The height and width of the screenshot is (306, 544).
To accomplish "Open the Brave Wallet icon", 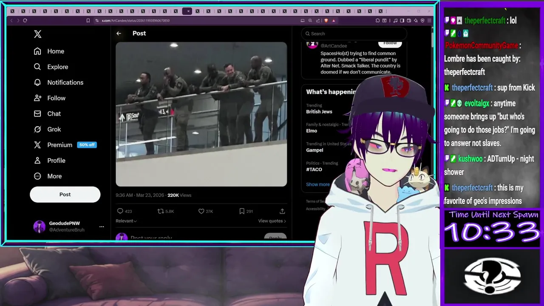I will tap(409, 20).
